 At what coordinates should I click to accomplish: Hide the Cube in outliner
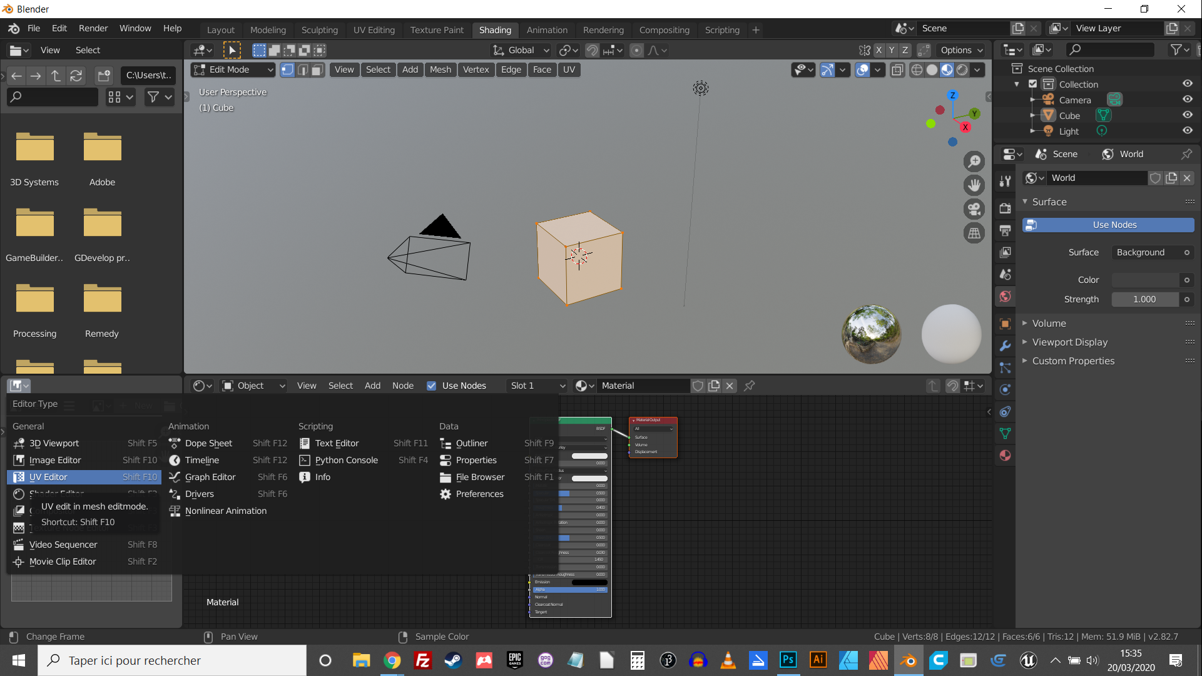pyautogui.click(x=1187, y=115)
